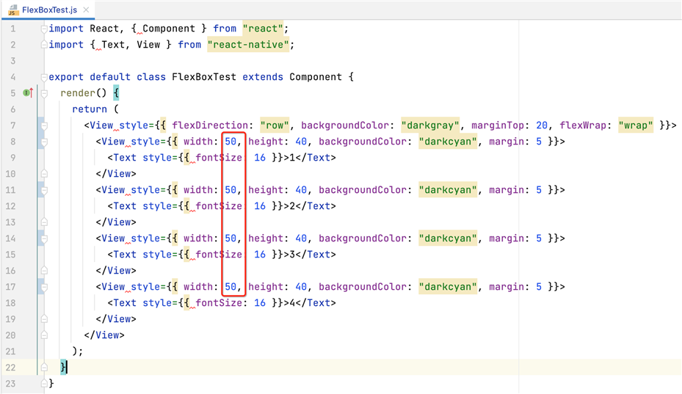The width and height of the screenshot is (682, 394).
Task: Click the "wrap" flexWrap value
Action: (x=636, y=125)
